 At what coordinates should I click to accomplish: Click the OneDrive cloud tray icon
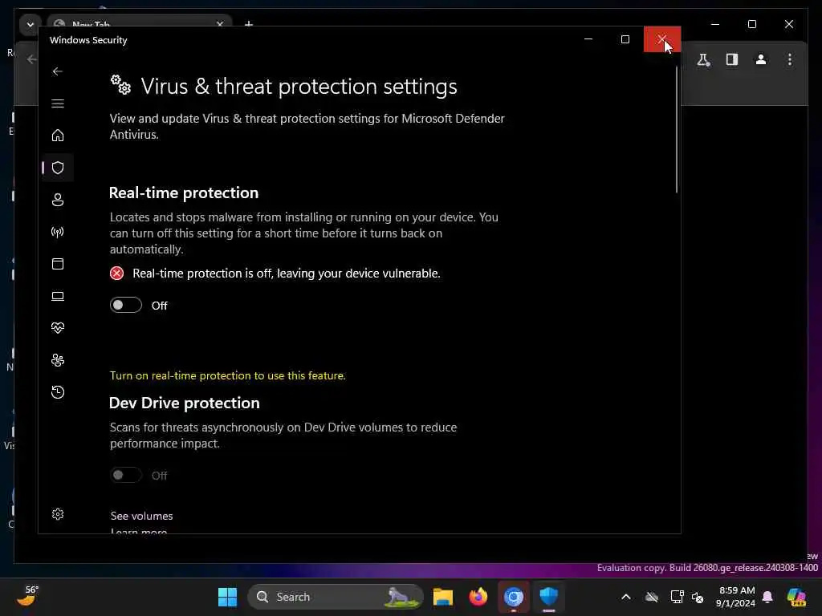652,597
